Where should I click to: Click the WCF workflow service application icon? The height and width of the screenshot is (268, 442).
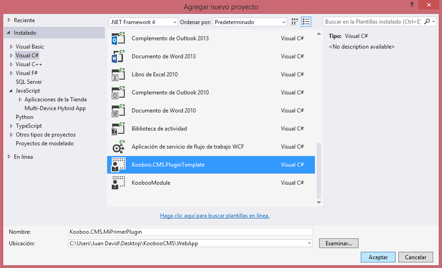[118, 147]
